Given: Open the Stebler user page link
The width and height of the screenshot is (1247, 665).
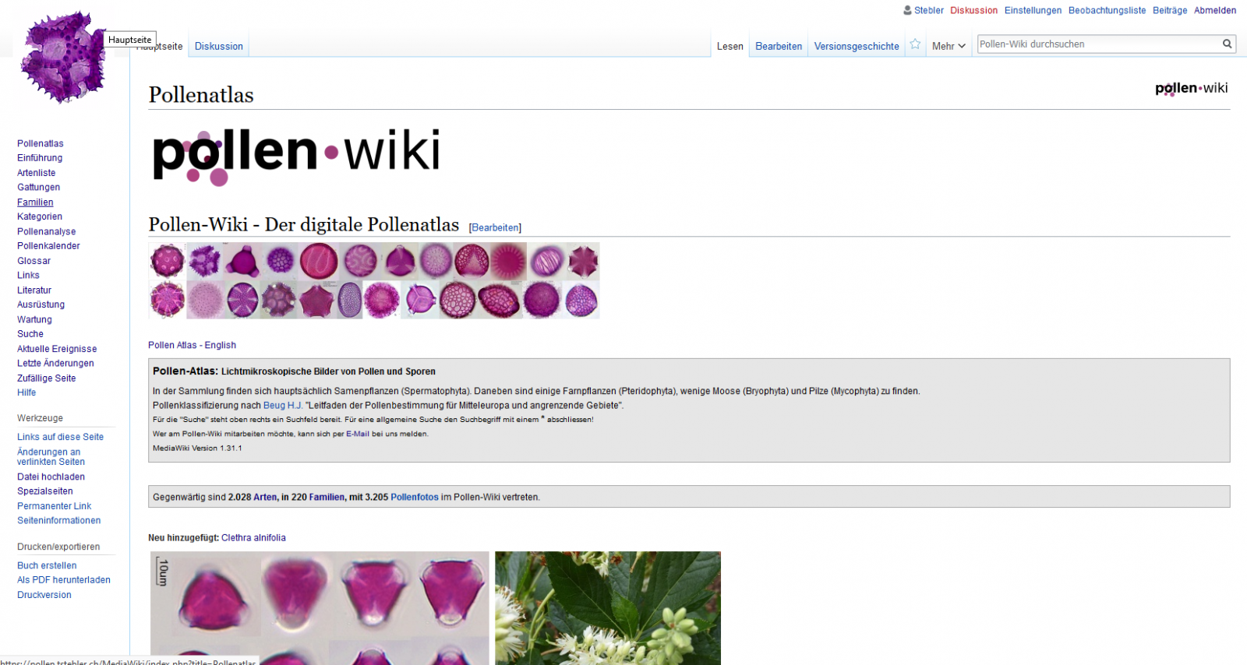Looking at the screenshot, I should click(x=929, y=10).
